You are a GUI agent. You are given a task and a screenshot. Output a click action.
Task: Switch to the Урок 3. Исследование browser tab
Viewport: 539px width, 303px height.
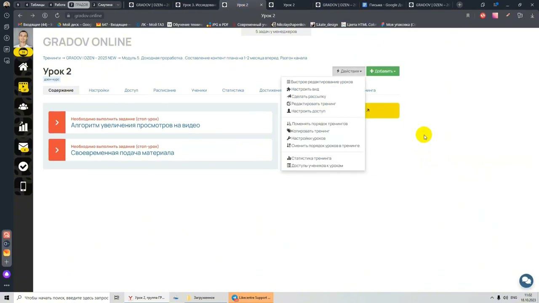click(x=196, y=5)
